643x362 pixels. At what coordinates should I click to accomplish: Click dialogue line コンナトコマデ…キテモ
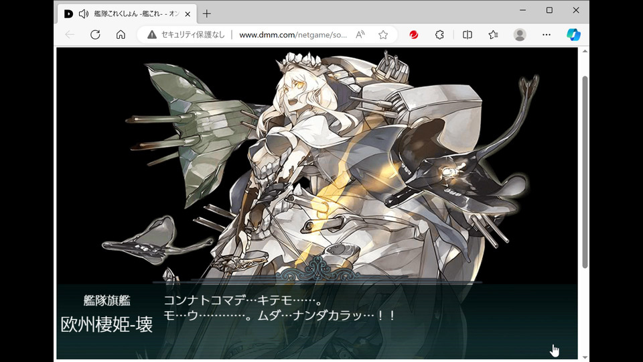tap(242, 300)
